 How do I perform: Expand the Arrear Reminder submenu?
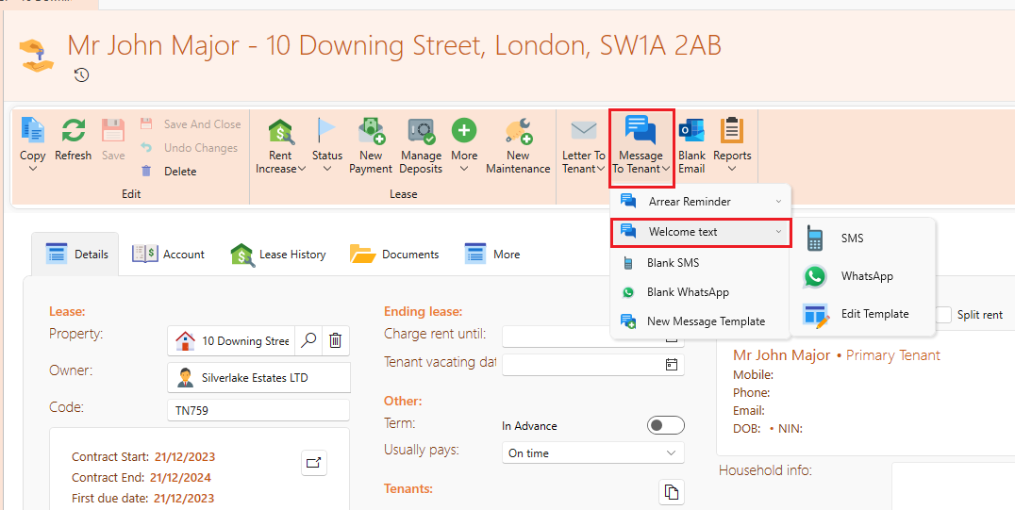click(700, 202)
